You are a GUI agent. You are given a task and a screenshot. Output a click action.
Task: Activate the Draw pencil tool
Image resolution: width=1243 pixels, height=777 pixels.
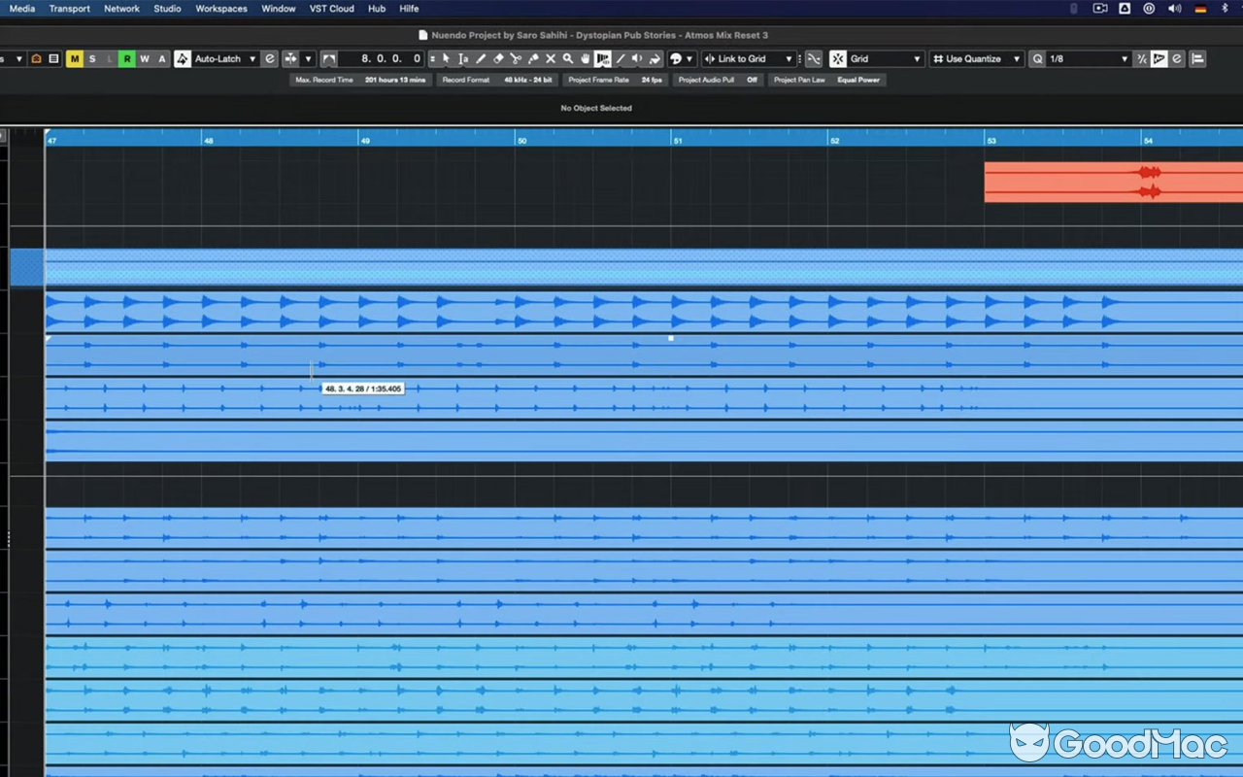pyautogui.click(x=481, y=59)
